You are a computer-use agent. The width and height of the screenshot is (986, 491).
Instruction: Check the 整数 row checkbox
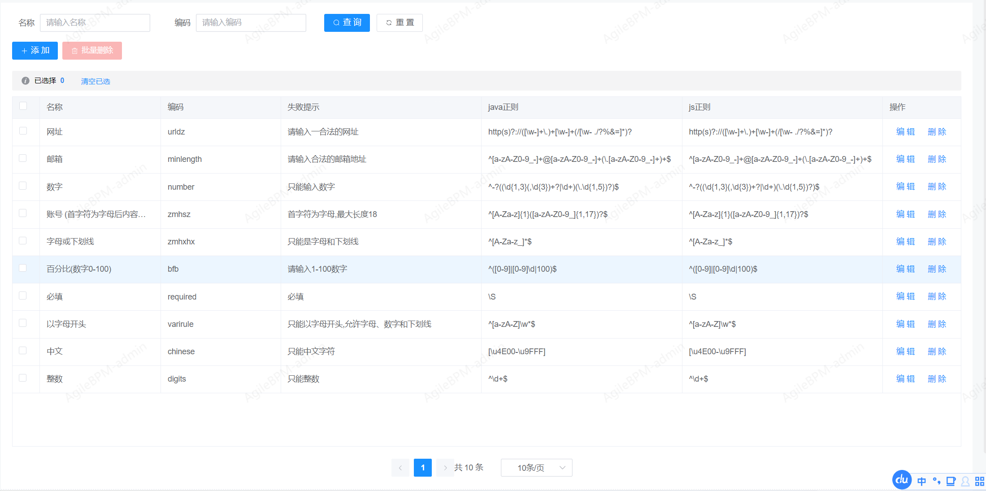23,378
